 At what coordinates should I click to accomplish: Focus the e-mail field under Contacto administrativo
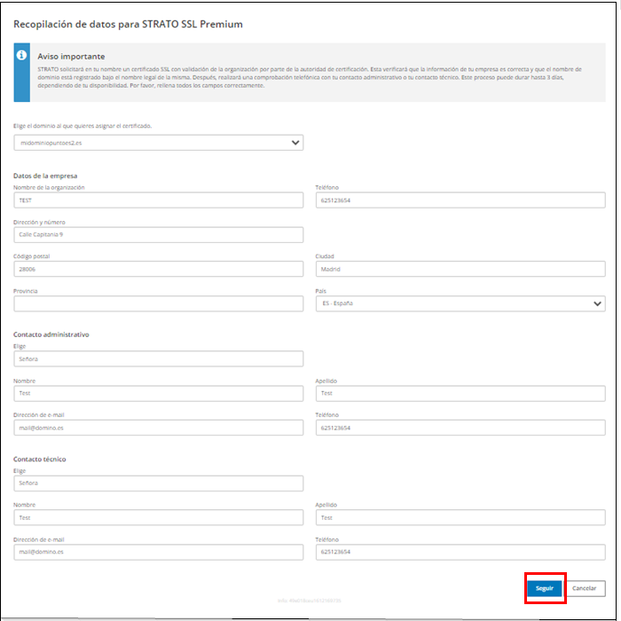click(x=159, y=428)
